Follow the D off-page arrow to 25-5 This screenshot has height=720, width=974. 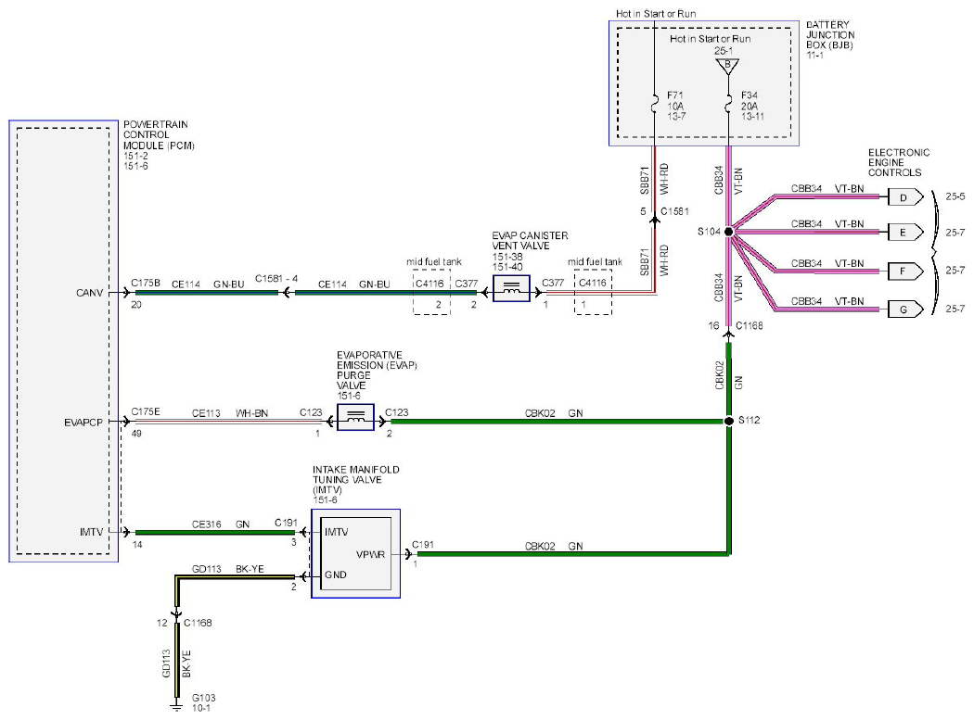pos(905,197)
